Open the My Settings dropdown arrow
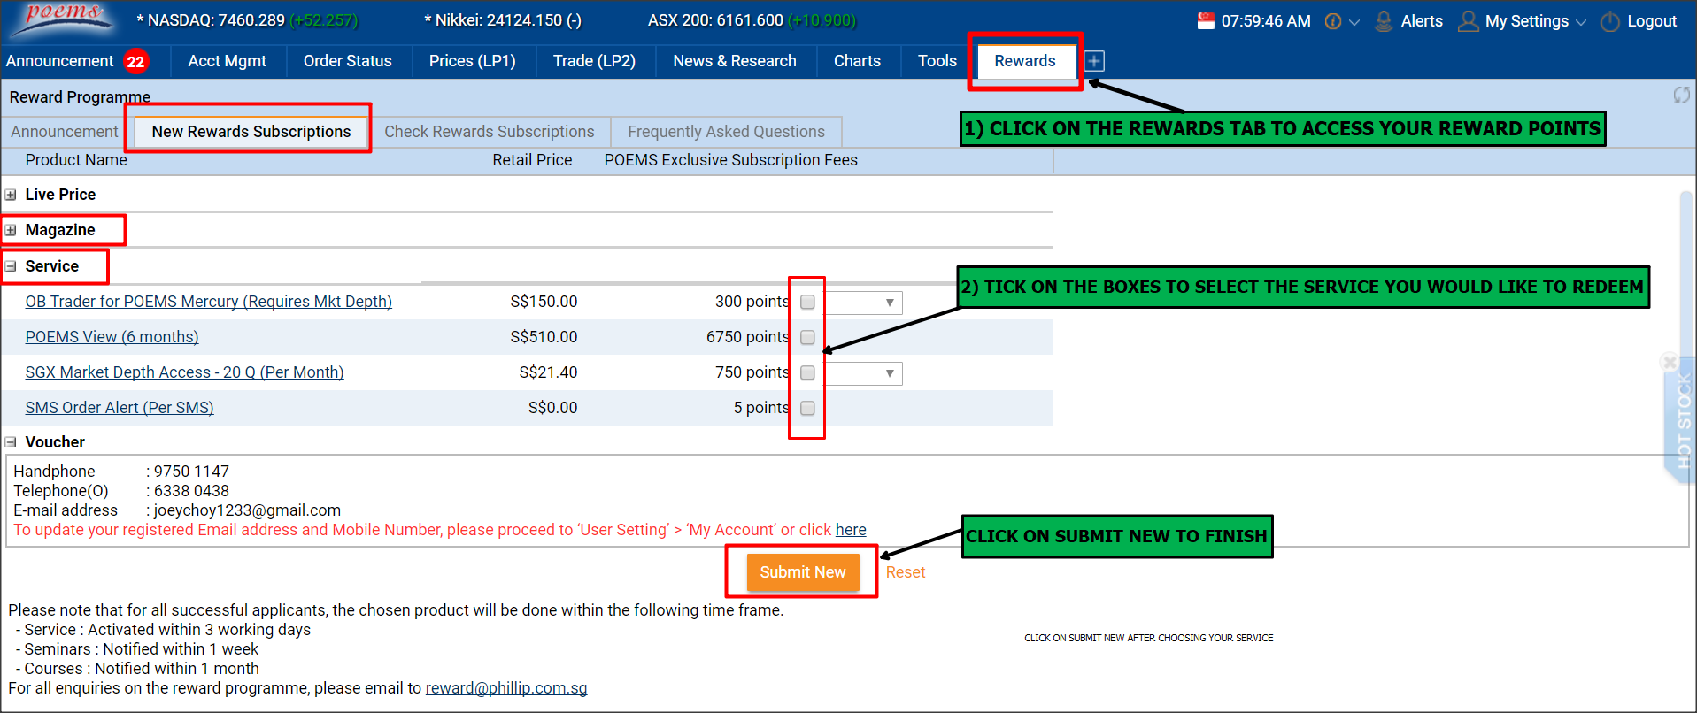Screen dimensions: 1697x713 (x=1581, y=22)
